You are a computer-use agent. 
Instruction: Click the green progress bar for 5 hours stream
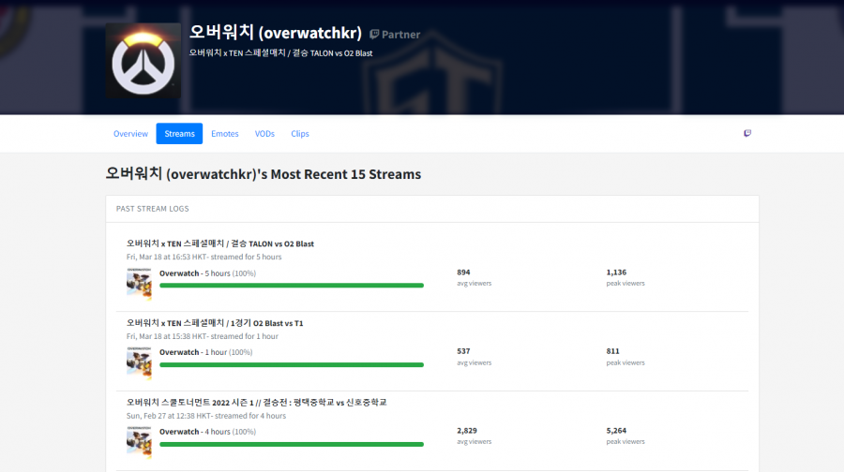point(292,286)
